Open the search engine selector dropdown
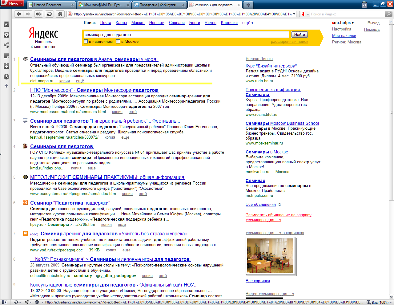Viewport: 394px width, 305px height. [305, 14]
